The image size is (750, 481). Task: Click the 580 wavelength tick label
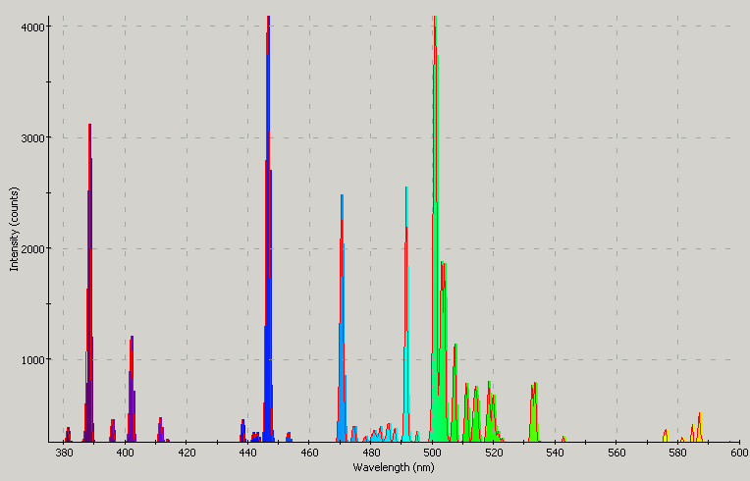click(677, 453)
